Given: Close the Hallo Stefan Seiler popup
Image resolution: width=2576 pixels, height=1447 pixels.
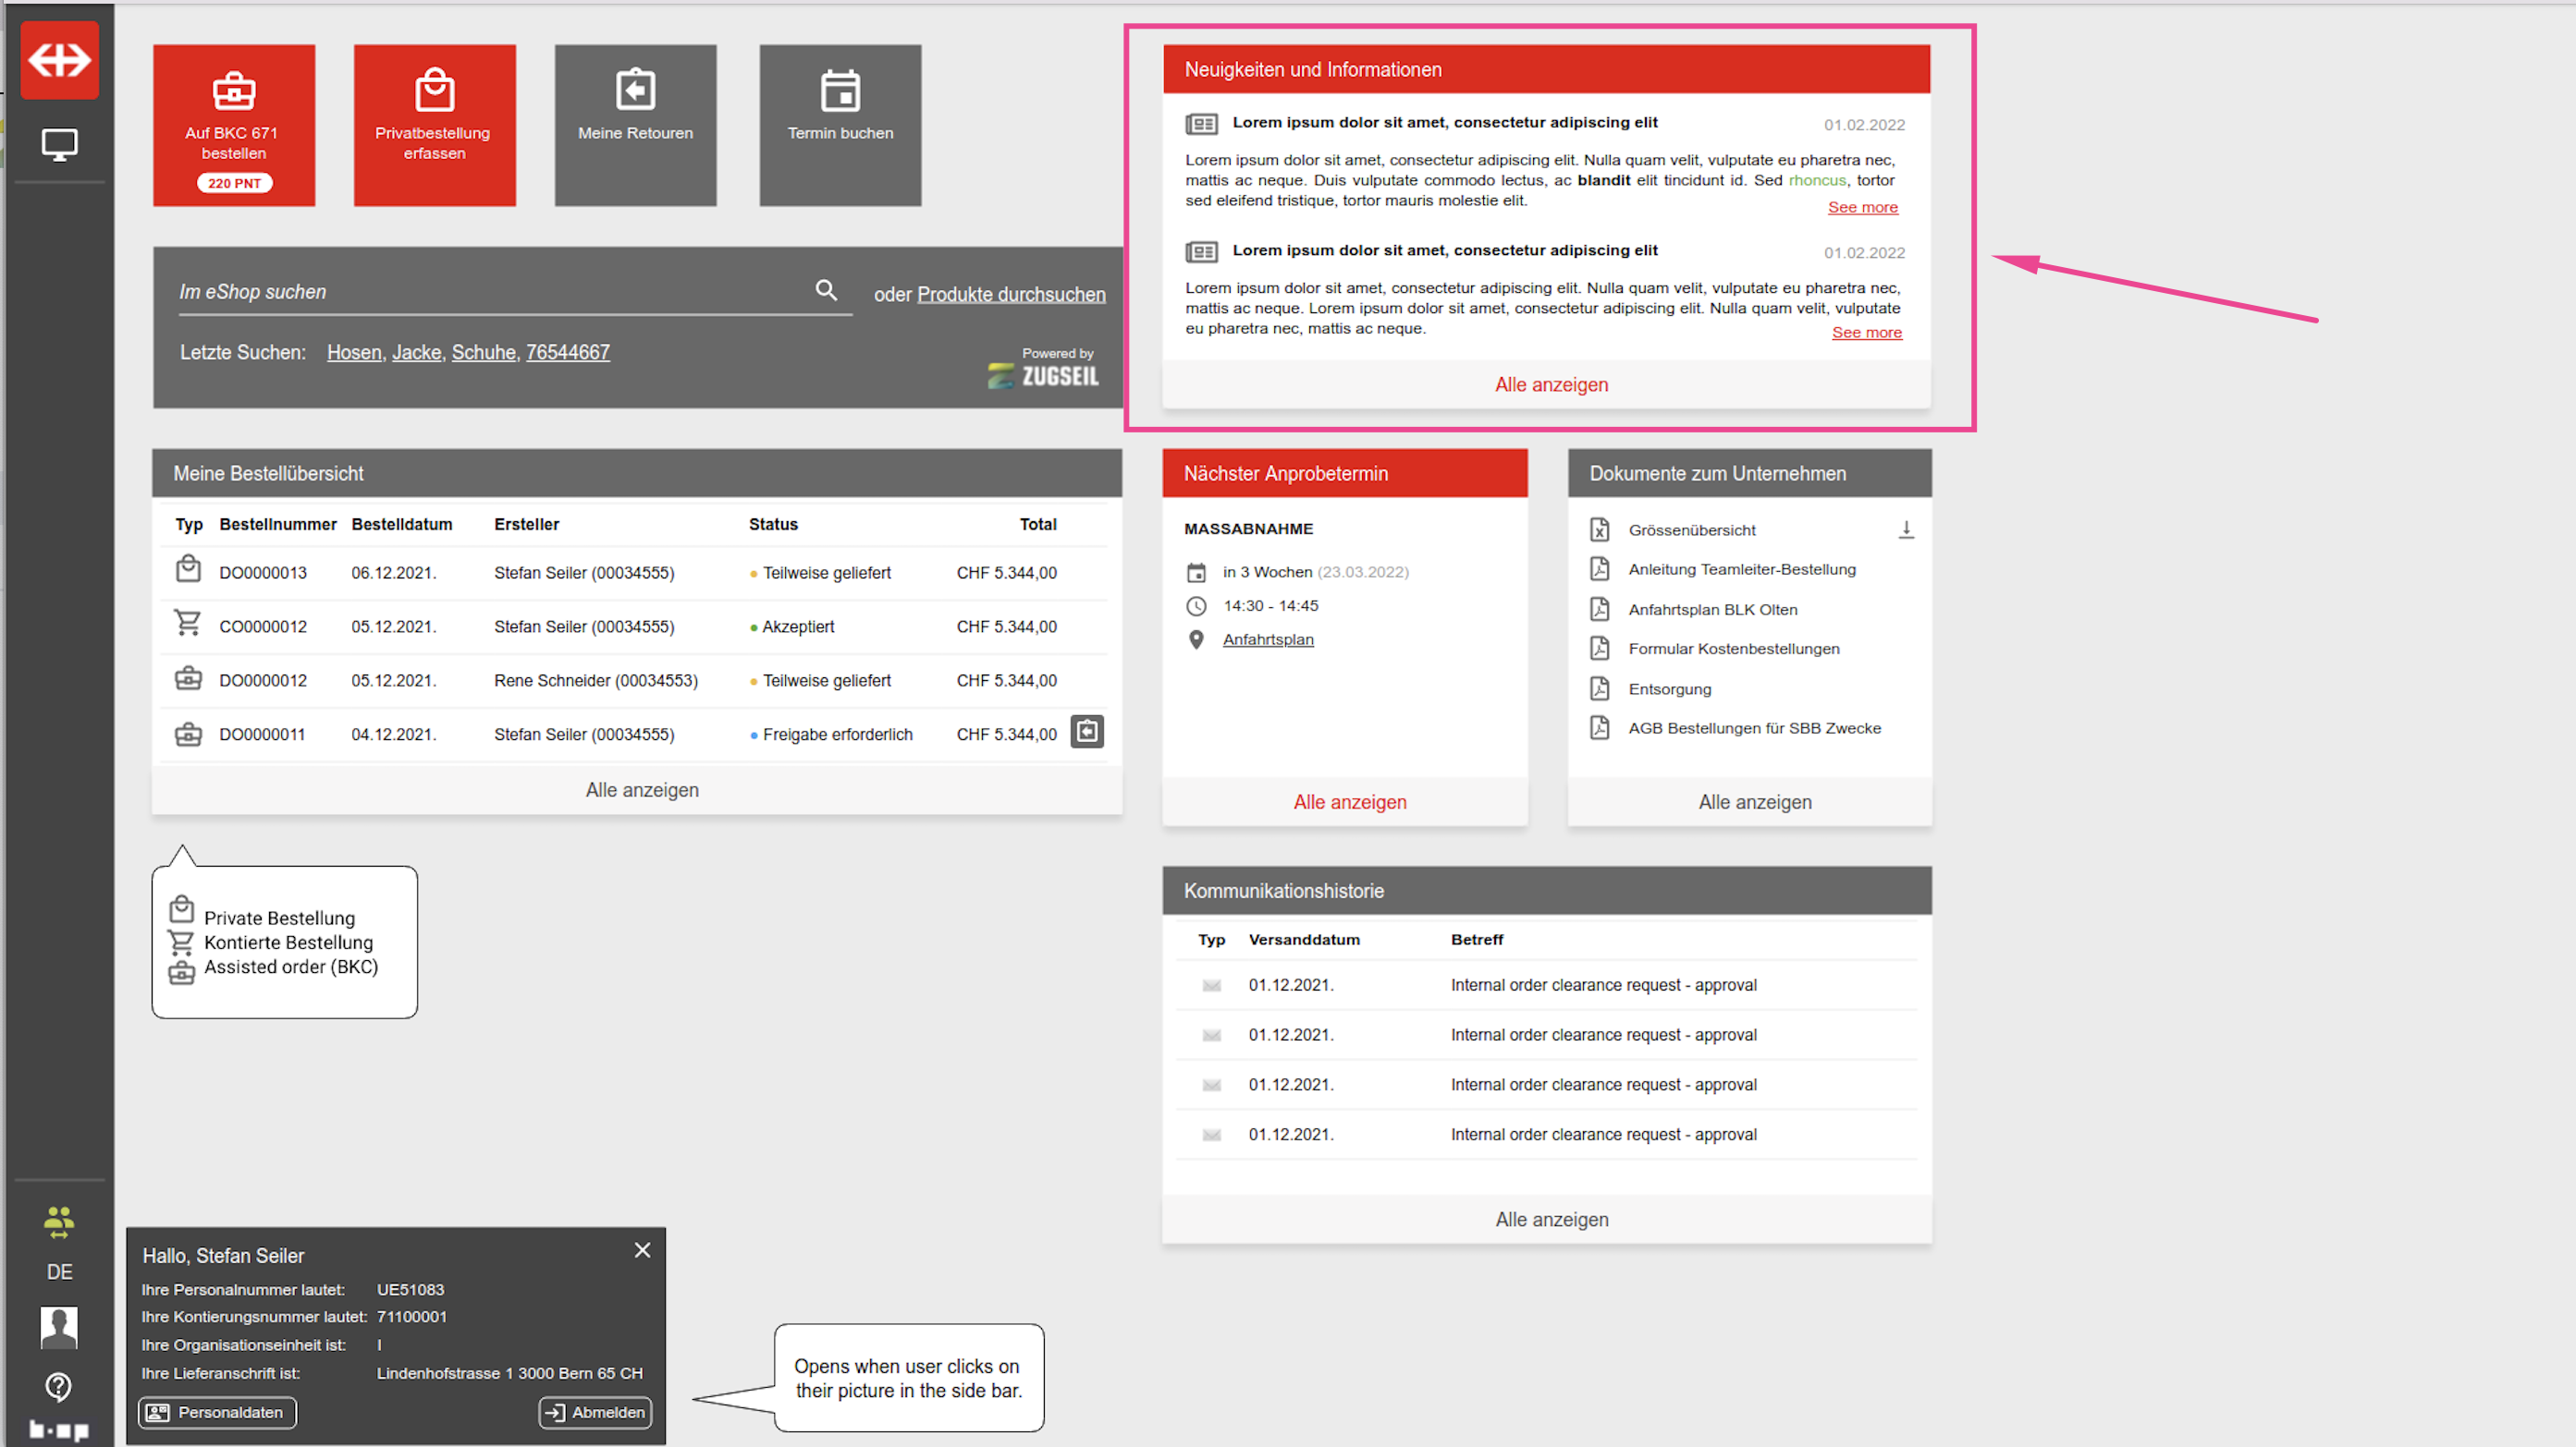Looking at the screenshot, I should [x=642, y=1250].
